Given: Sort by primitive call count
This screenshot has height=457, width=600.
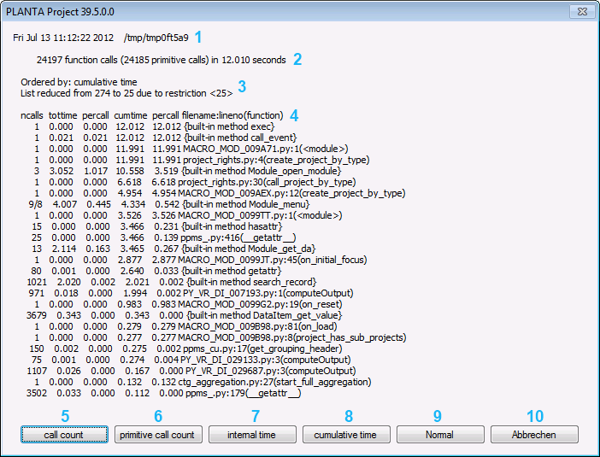Looking at the screenshot, I should [x=158, y=435].
